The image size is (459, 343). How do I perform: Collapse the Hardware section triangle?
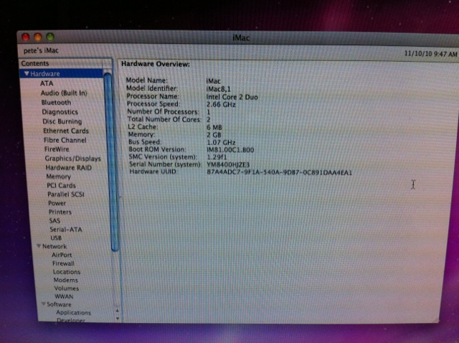pyautogui.click(x=27, y=73)
